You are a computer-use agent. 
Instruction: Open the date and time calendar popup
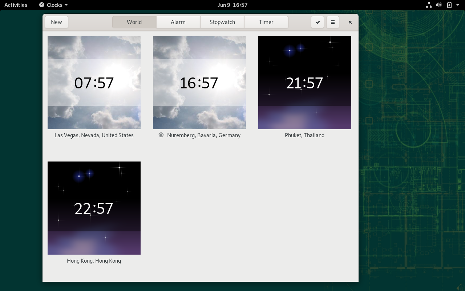pos(232,5)
